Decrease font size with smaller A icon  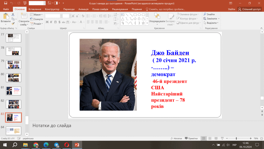(x=77, y=16)
